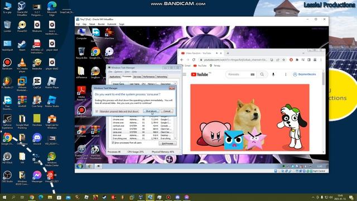Click the End Process button
Image resolution: width=357 pixels, height=201 pixels.
(x=167, y=143)
